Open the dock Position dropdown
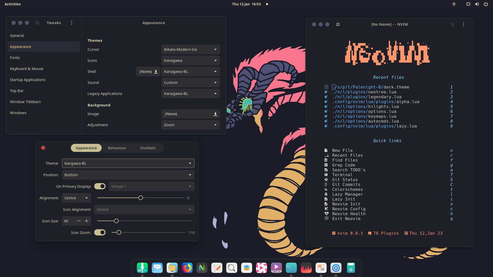The image size is (493, 277). click(x=128, y=175)
